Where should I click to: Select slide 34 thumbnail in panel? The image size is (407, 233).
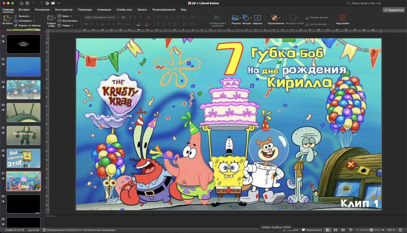click(x=23, y=112)
